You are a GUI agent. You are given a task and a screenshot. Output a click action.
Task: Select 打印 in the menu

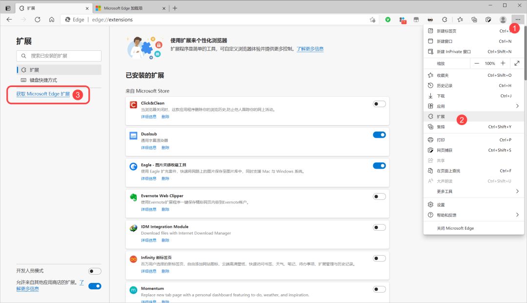pyautogui.click(x=473, y=140)
